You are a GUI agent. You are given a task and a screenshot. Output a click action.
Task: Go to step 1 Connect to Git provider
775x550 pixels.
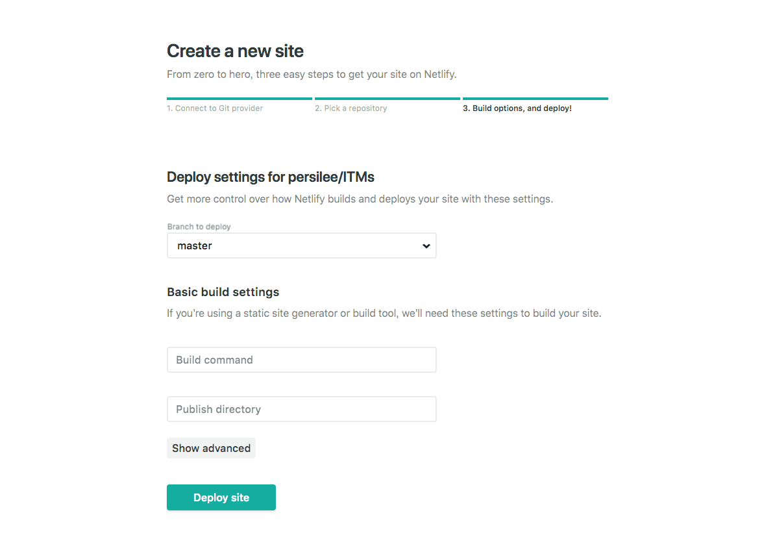215,108
